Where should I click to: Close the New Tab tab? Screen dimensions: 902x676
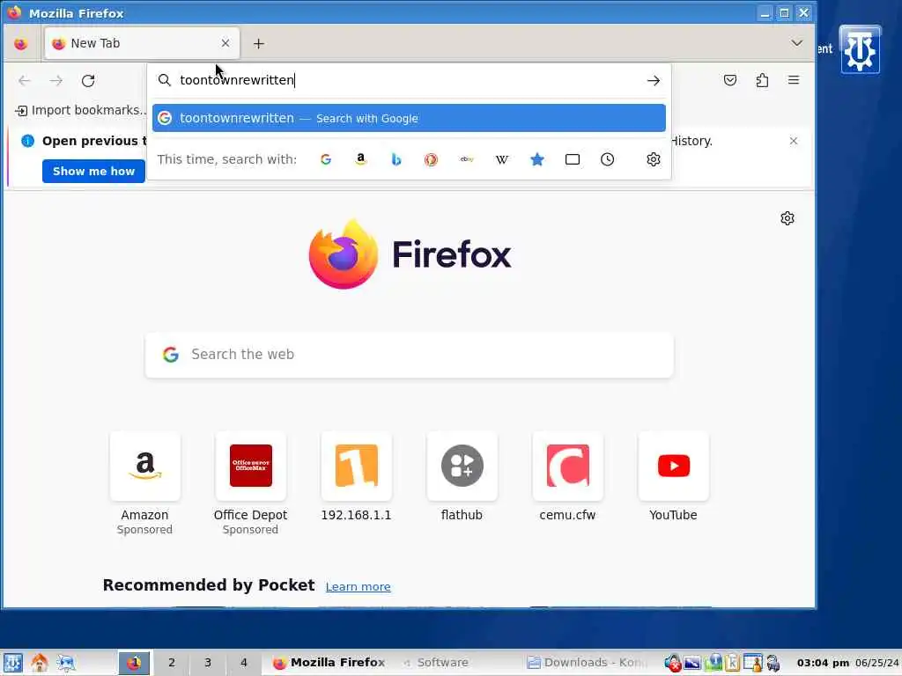pyautogui.click(x=225, y=43)
